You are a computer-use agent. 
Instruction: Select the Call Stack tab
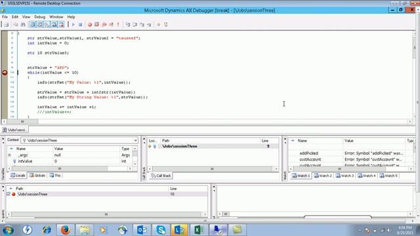coord(161,176)
